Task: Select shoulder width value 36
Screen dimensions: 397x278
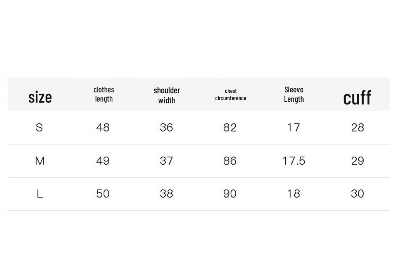Action: tap(166, 127)
